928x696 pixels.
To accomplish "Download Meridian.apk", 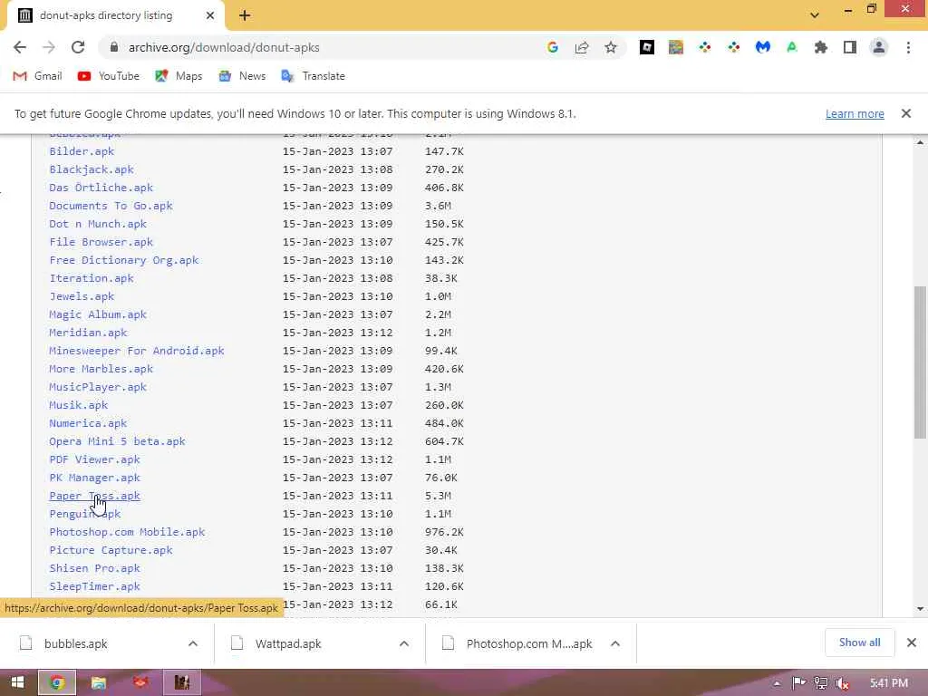I will (x=88, y=333).
